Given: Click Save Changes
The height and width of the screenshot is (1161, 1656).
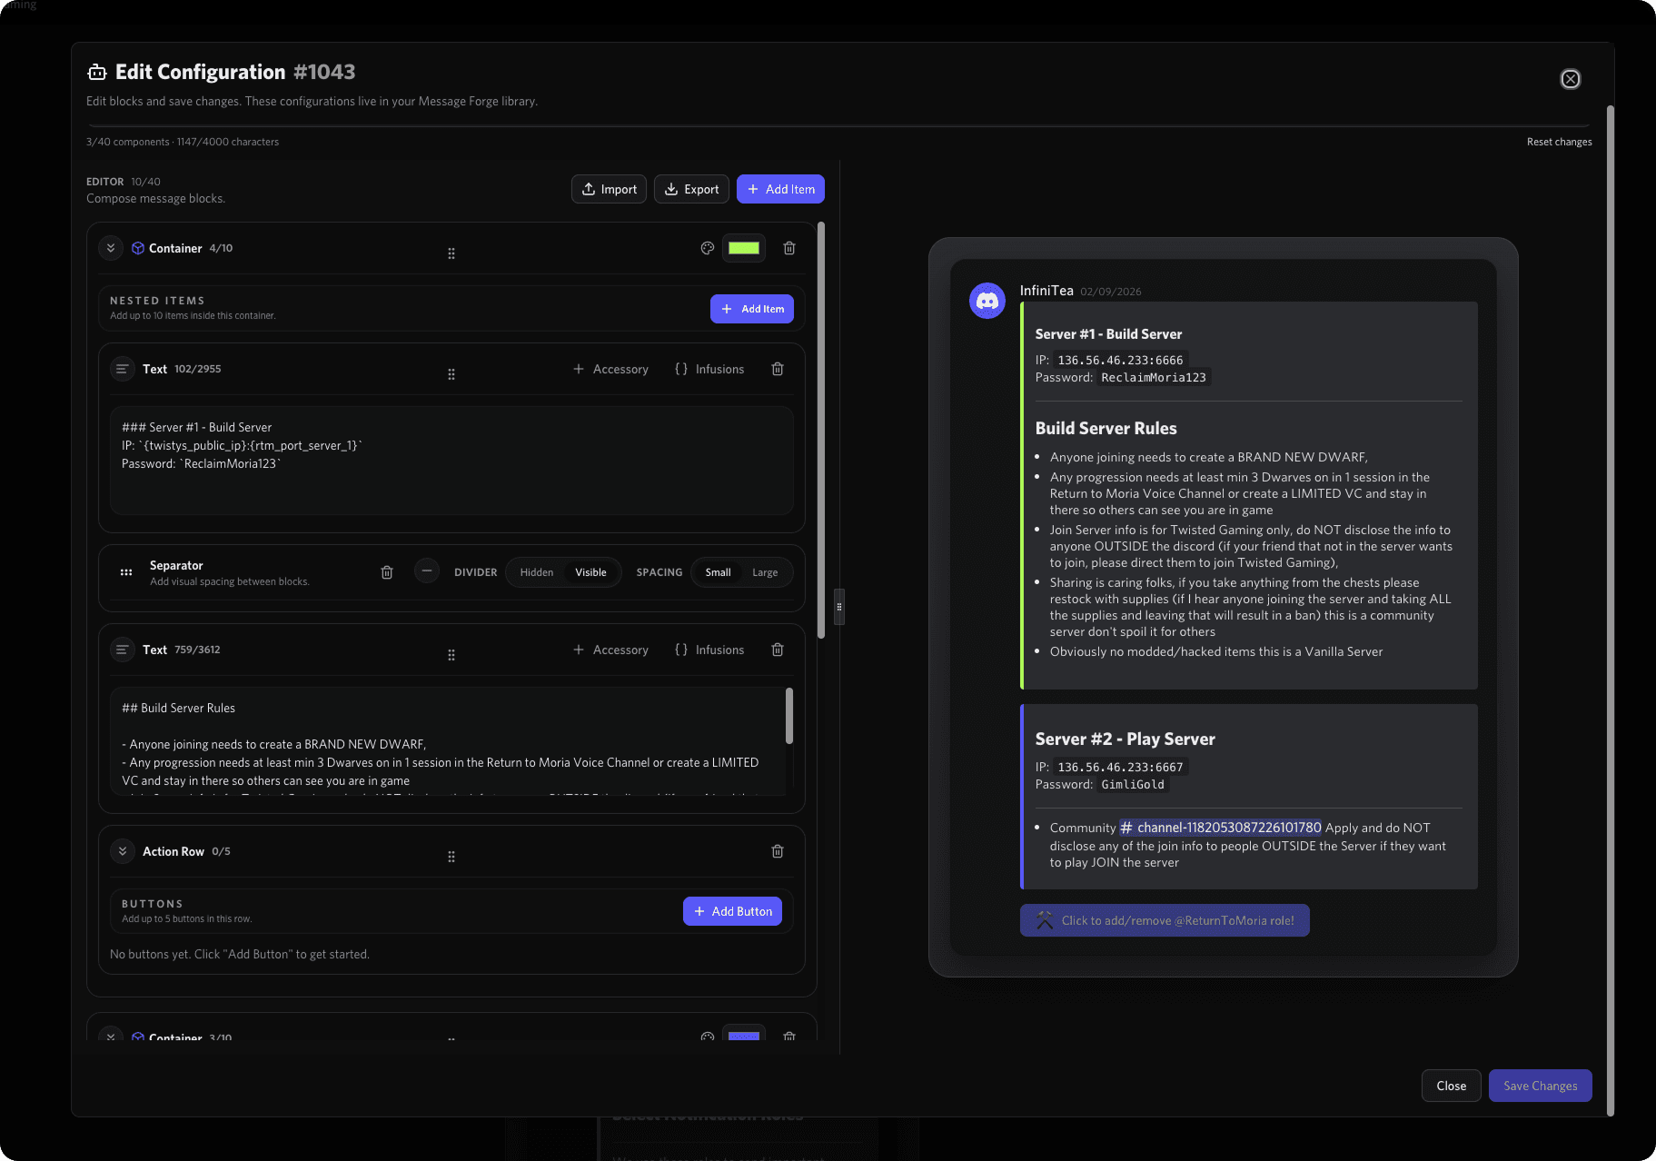Looking at the screenshot, I should pyautogui.click(x=1540, y=1085).
